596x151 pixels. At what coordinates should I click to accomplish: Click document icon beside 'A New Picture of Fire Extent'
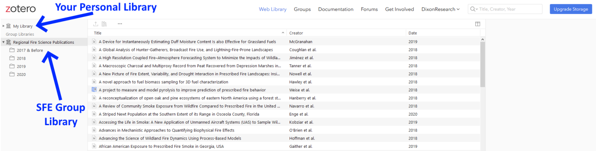(94, 74)
